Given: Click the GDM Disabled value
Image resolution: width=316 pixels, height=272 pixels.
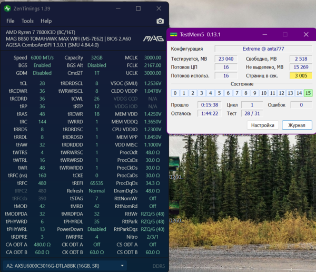Looking at the screenshot, I should (x=42, y=73).
